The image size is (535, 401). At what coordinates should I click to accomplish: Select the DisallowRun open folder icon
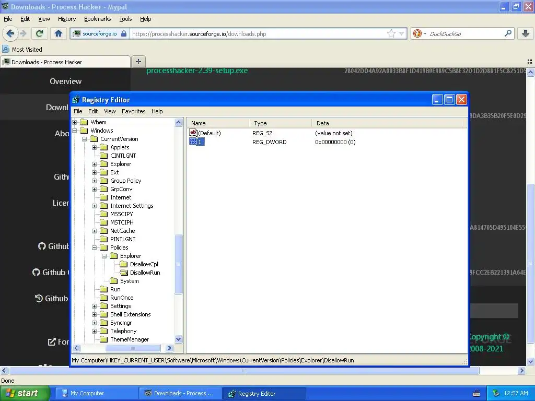[x=124, y=273]
